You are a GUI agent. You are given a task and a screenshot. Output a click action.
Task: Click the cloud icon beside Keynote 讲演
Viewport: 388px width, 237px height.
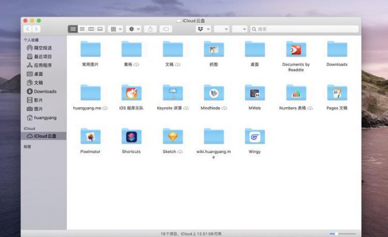click(186, 108)
